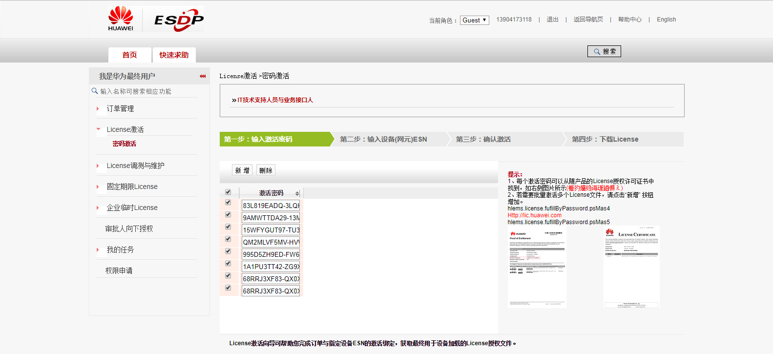
Task: Toggle the select-all checkbox in table header
Action: (228, 192)
